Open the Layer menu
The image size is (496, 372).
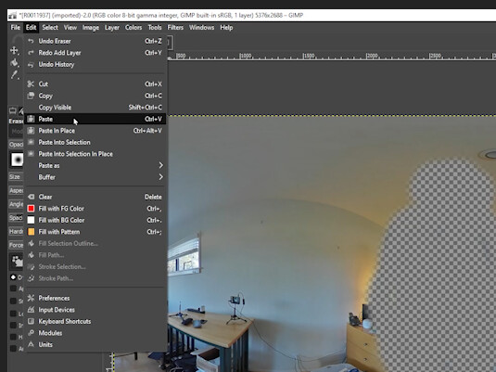pyautogui.click(x=112, y=28)
